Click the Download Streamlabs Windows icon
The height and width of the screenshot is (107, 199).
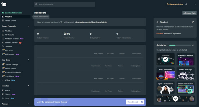point(3,13)
